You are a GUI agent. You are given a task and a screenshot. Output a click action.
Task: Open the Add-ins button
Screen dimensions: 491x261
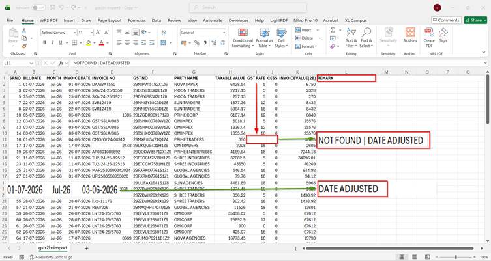410,35
